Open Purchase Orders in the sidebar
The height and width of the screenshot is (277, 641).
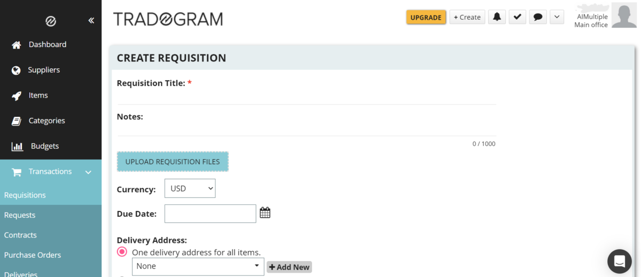tap(33, 255)
